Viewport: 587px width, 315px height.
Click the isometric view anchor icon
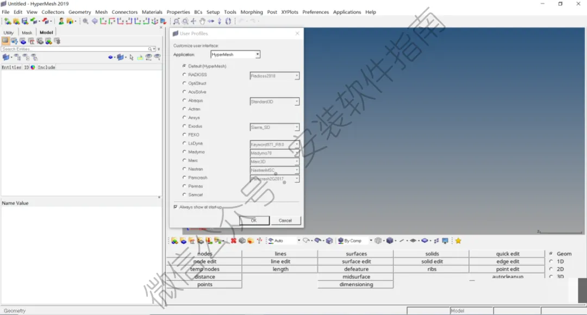pyautogui.click(x=154, y=21)
